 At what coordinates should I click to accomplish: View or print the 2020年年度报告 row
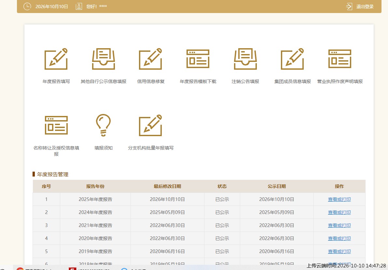click(339, 238)
